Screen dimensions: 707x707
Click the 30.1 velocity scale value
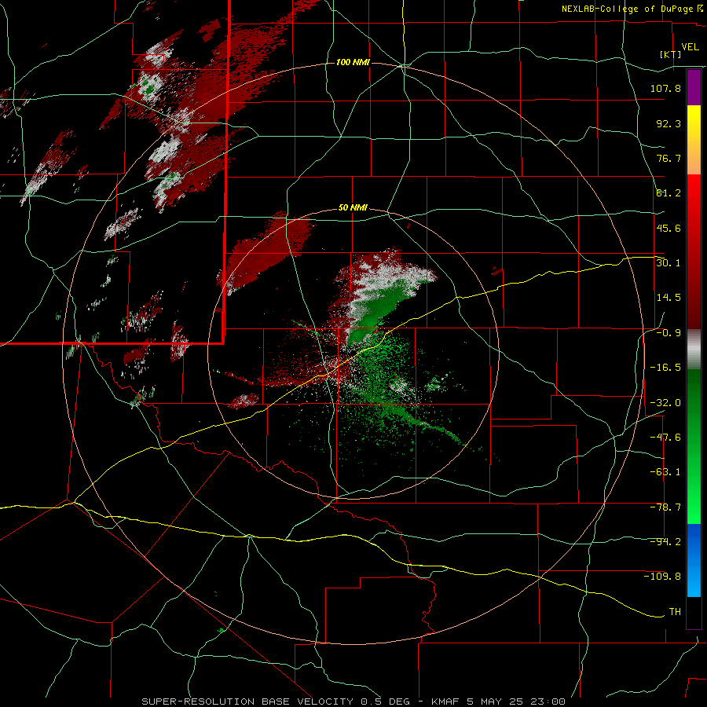pos(669,263)
